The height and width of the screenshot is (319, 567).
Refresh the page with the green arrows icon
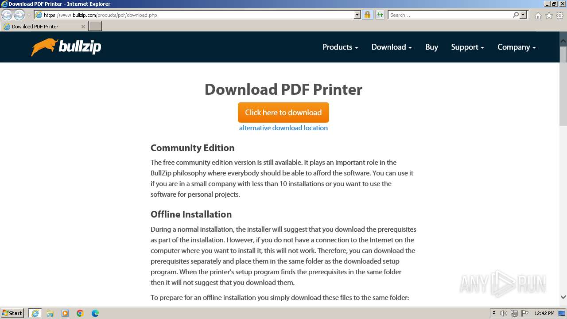pyautogui.click(x=380, y=15)
